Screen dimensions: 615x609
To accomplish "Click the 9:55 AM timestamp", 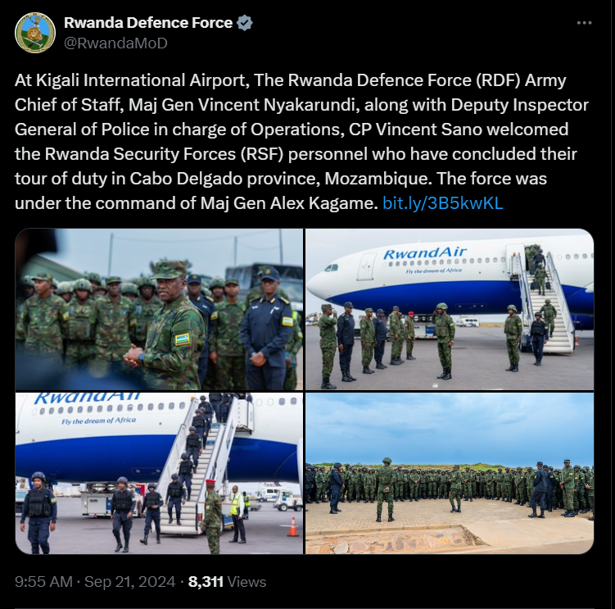I will [x=43, y=581].
